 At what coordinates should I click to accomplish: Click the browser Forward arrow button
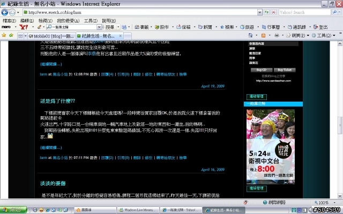[12, 12]
